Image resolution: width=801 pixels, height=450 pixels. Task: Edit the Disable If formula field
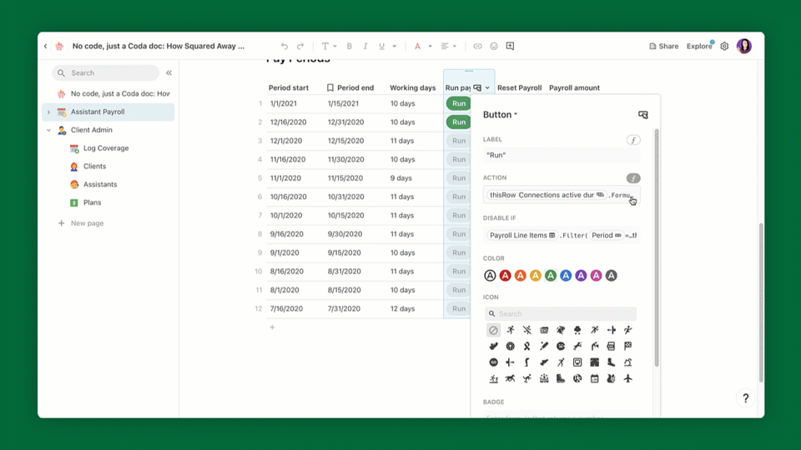(x=561, y=235)
